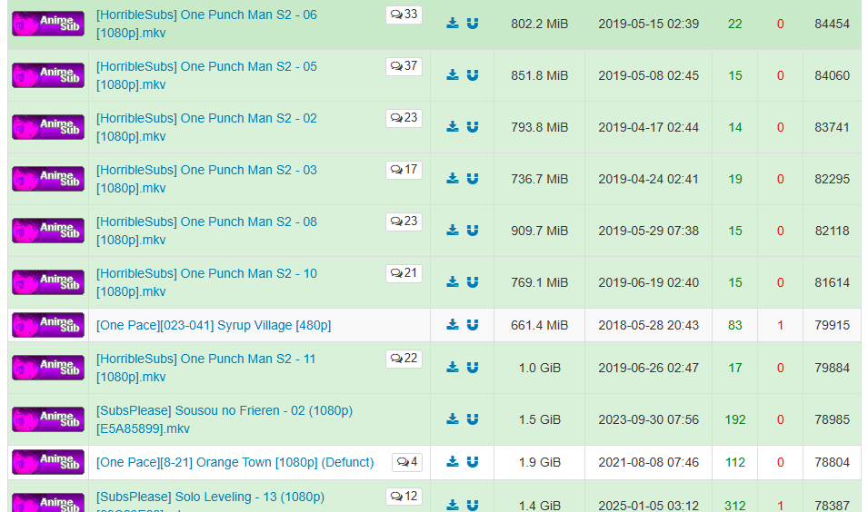The image size is (868, 512).
Task: Download torrent file for One Punch Man S2 - 11
Action: pyautogui.click(x=453, y=368)
